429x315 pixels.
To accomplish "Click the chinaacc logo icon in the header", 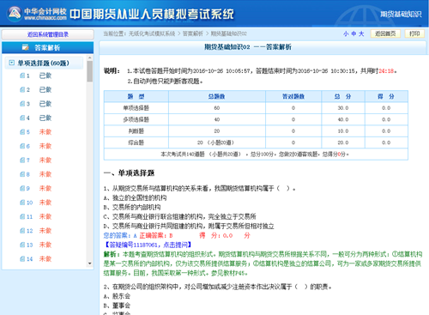I will tap(15, 14).
